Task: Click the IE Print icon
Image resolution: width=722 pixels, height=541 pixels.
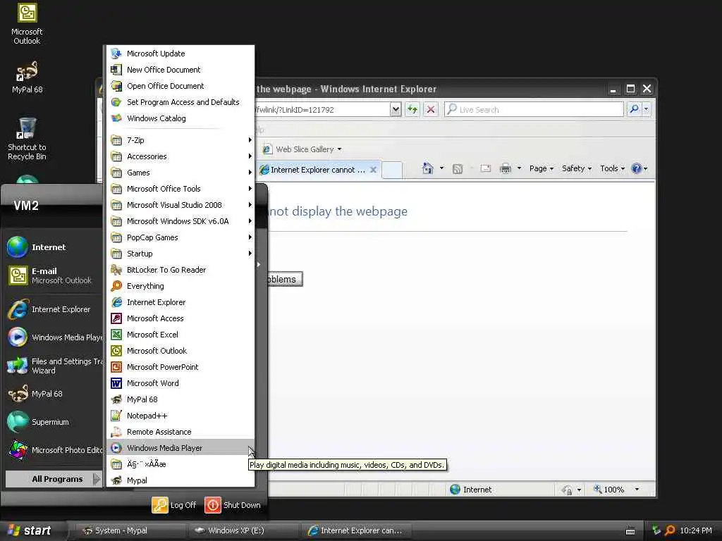Action: click(x=506, y=168)
